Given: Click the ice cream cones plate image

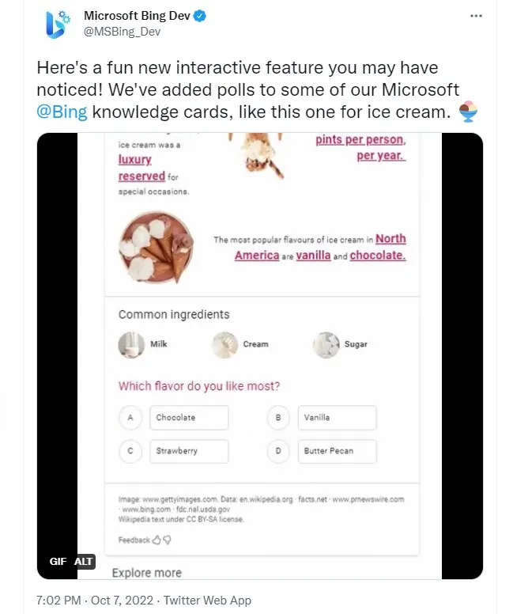Looking at the screenshot, I should tap(157, 248).
